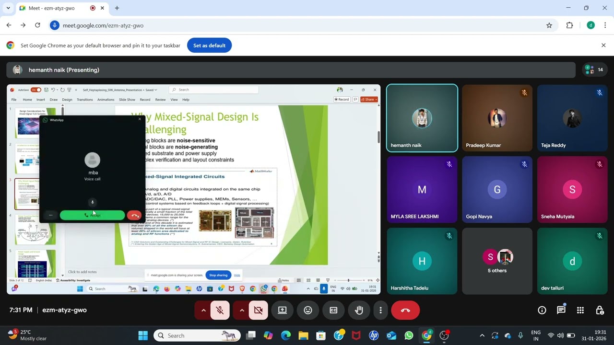
Task: Accept the WhatsApp voice call
Action: (x=92, y=215)
